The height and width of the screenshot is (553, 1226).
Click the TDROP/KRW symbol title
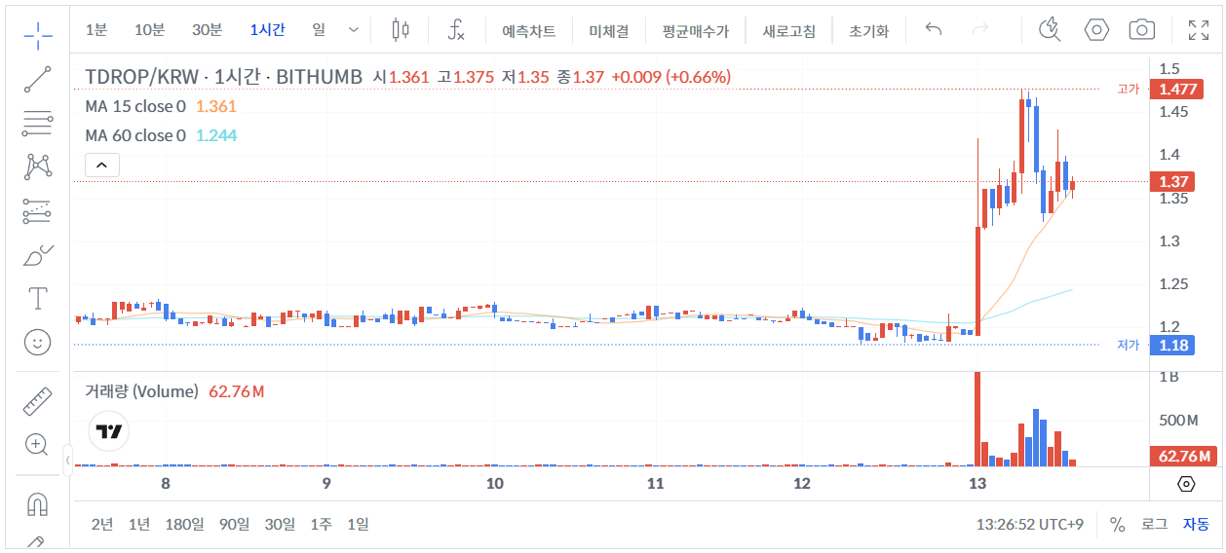[223, 77]
